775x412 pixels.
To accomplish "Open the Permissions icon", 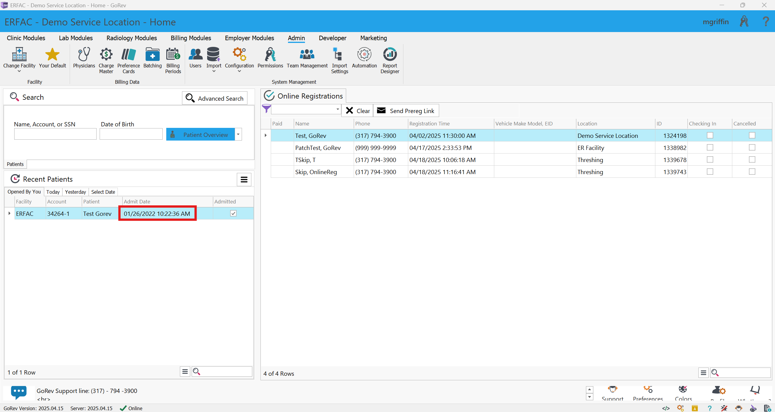I will (x=270, y=58).
